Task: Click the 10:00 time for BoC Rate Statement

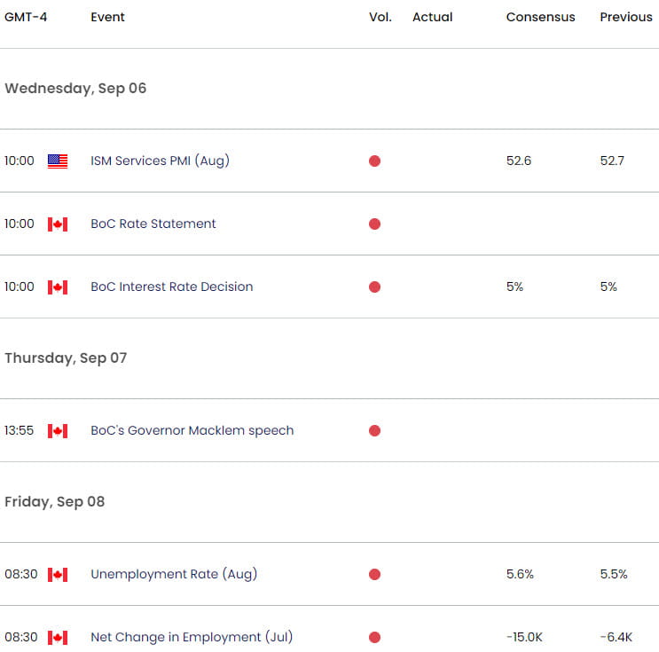Action: tap(20, 224)
